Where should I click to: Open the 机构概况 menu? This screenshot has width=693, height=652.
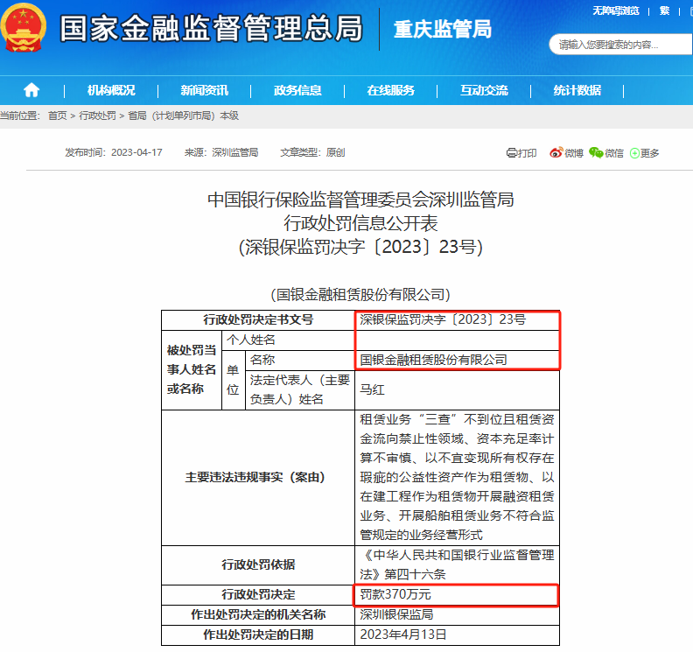111,90
